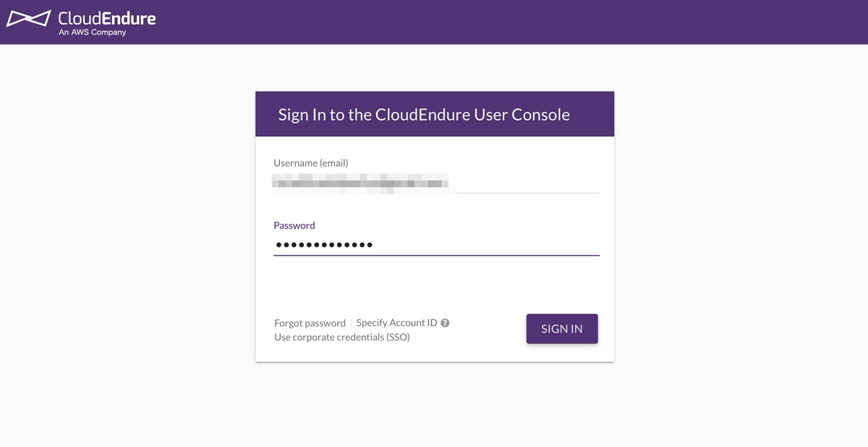Image resolution: width=868 pixels, height=447 pixels.
Task: Click the Username (email) label
Action: [x=310, y=163]
